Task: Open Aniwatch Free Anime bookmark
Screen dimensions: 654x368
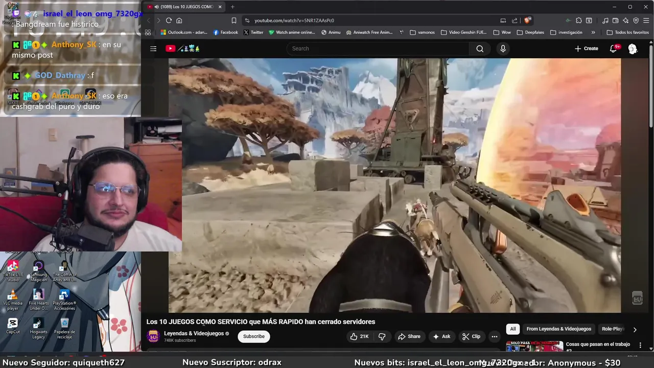Action: pos(369,32)
